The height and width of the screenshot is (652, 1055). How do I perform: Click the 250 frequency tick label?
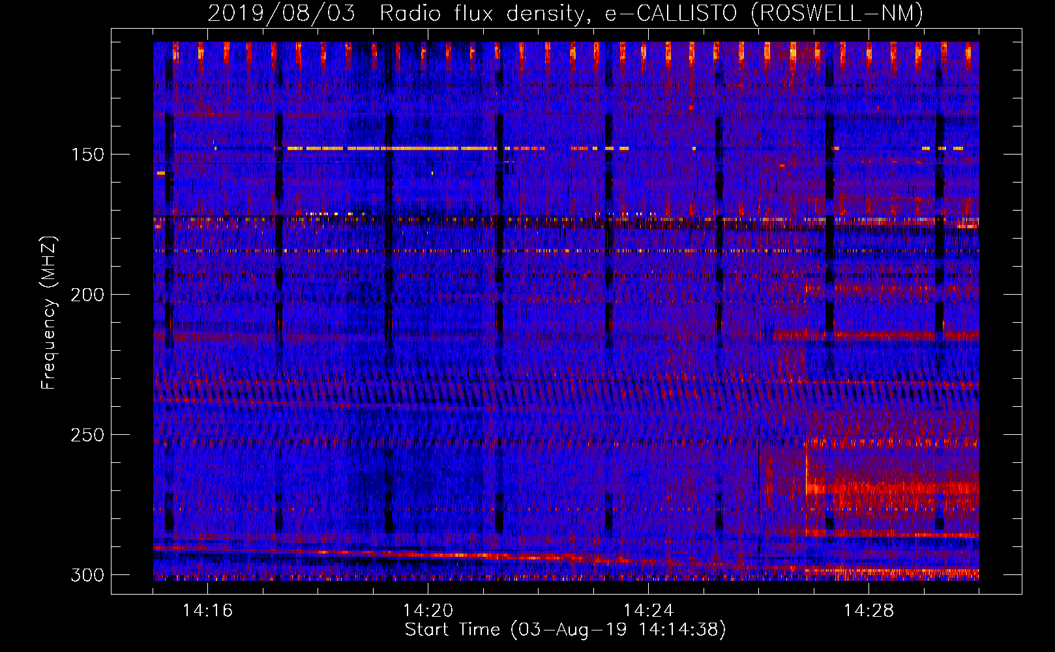[x=87, y=435]
